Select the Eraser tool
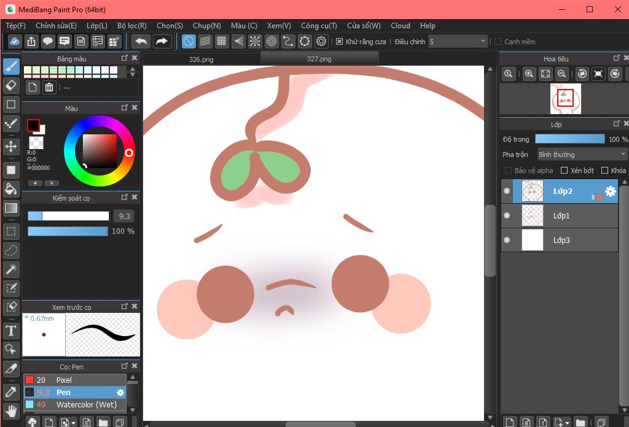 tap(11, 85)
